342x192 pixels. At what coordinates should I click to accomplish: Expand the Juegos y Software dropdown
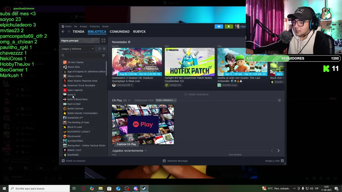(77, 49)
